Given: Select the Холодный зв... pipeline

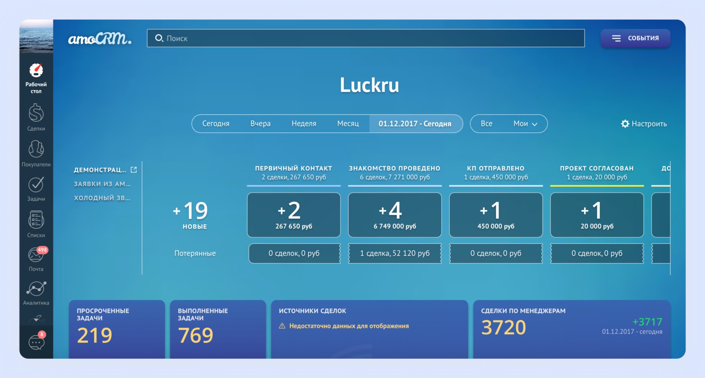Looking at the screenshot, I should 102,198.
